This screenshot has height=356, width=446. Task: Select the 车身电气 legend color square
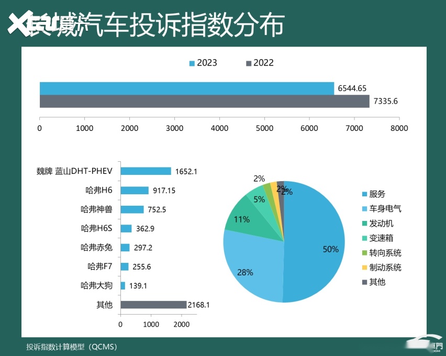click(364, 209)
